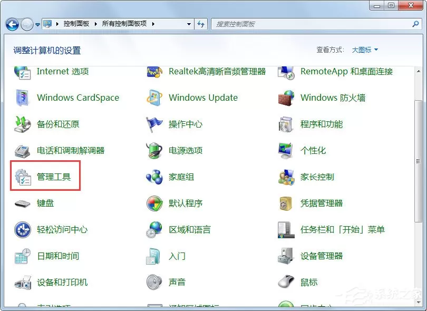
Task: Open the 个性化 monitor icon
Action: (x=286, y=151)
